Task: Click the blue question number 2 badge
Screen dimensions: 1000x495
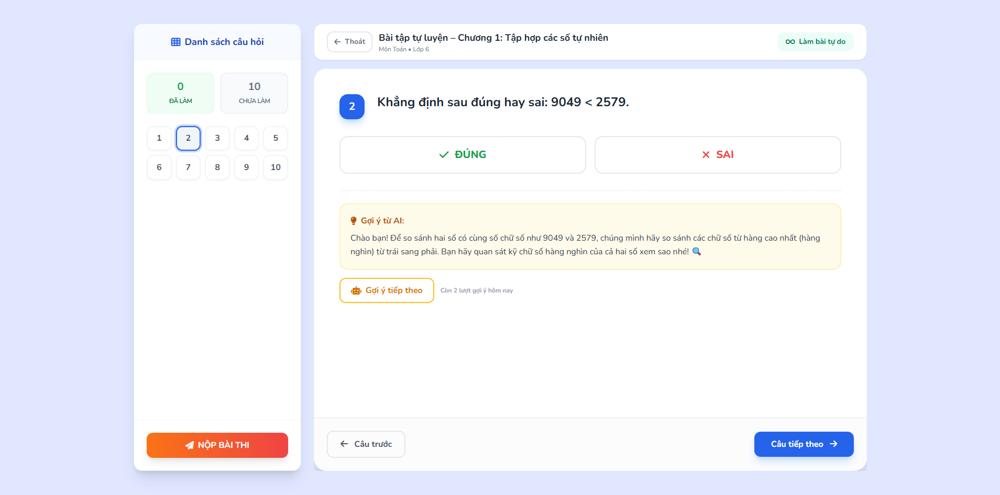Action: click(x=352, y=107)
